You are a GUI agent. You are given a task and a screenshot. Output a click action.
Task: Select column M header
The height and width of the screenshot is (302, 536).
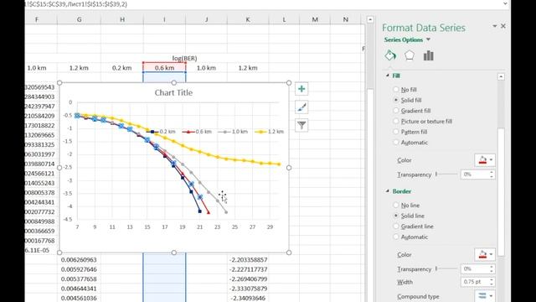click(315, 19)
